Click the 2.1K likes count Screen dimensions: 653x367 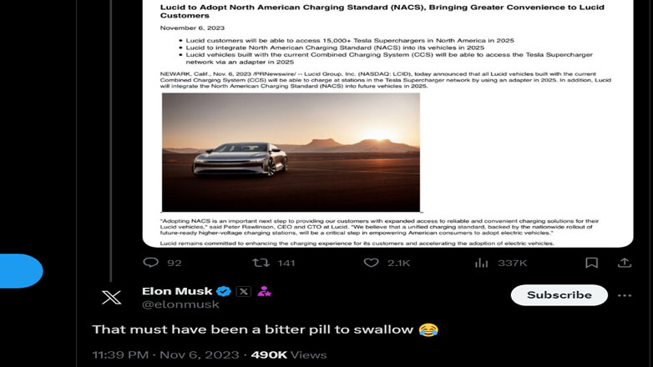(398, 263)
